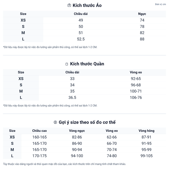The image size is (169, 169).
Task: Click the Gợi ý size theo số đo heading
Action: tap(87, 122)
